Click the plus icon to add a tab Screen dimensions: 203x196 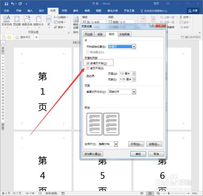point(36,37)
